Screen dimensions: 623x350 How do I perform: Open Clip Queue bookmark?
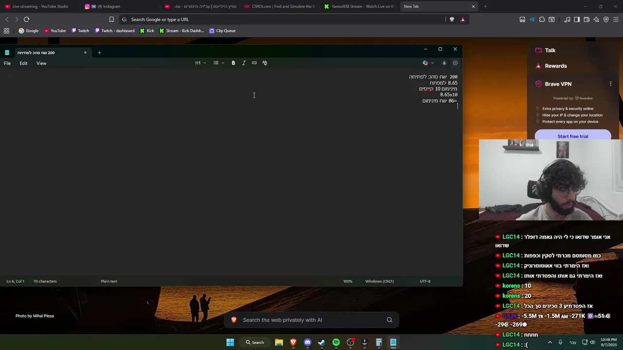click(222, 31)
